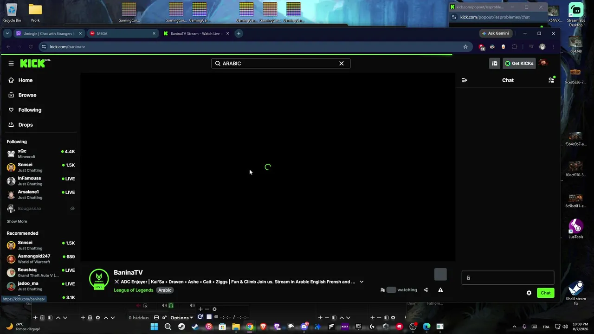This screenshot has height=334, width=594.
Task: Click the search box containing ARABIC
Action: point(280,64)
